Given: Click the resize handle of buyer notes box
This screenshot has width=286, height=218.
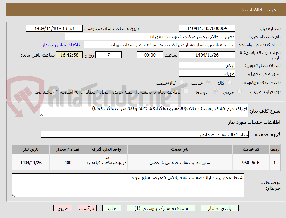Looking at the screenshot, I should coord(13,195).
